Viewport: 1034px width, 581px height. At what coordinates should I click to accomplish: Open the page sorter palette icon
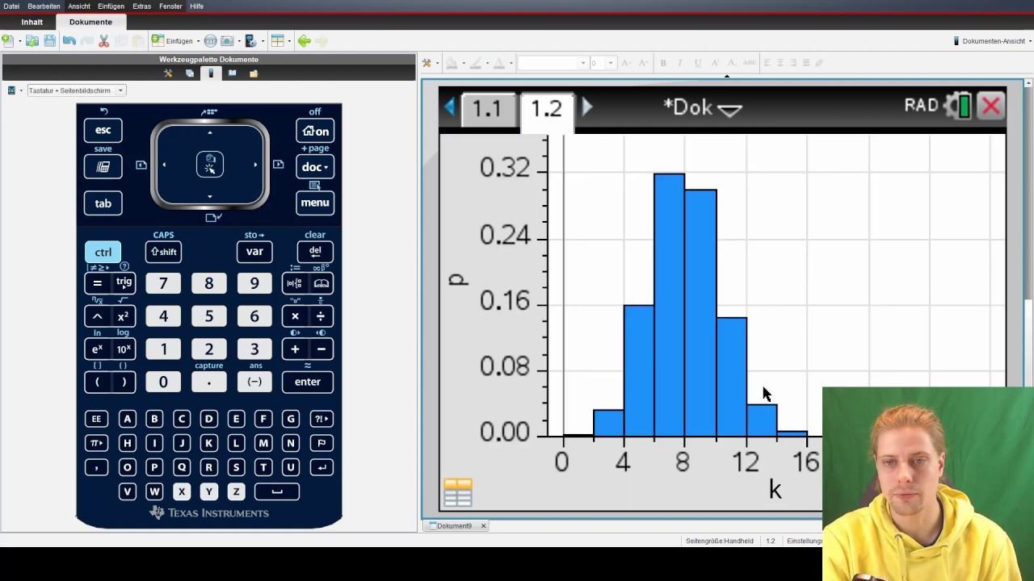(190, 73)
